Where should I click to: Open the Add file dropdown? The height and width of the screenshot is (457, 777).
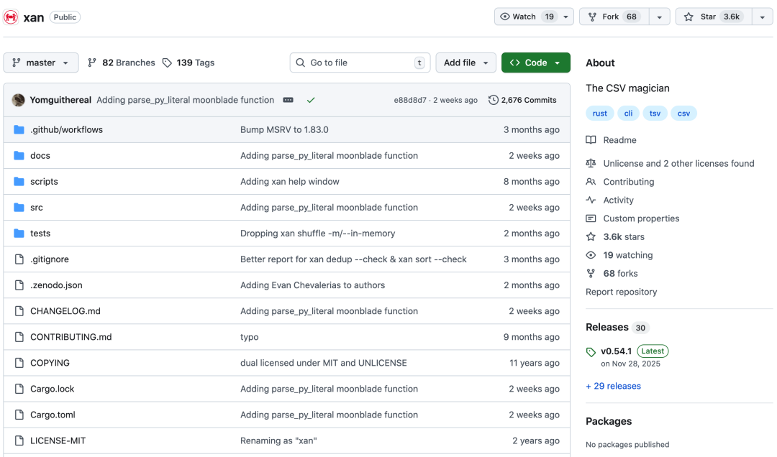[465, 63]
